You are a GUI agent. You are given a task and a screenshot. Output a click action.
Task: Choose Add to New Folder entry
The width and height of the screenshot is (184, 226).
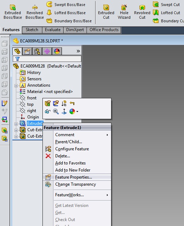click(x=77, y=170)
